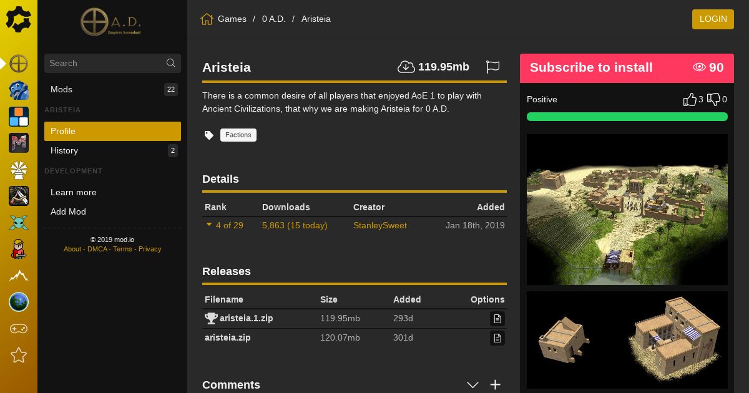This screenshot has height=393, width=749.
Task: Download aristeia.1.zip file
Action: click(x=246, y=318)
